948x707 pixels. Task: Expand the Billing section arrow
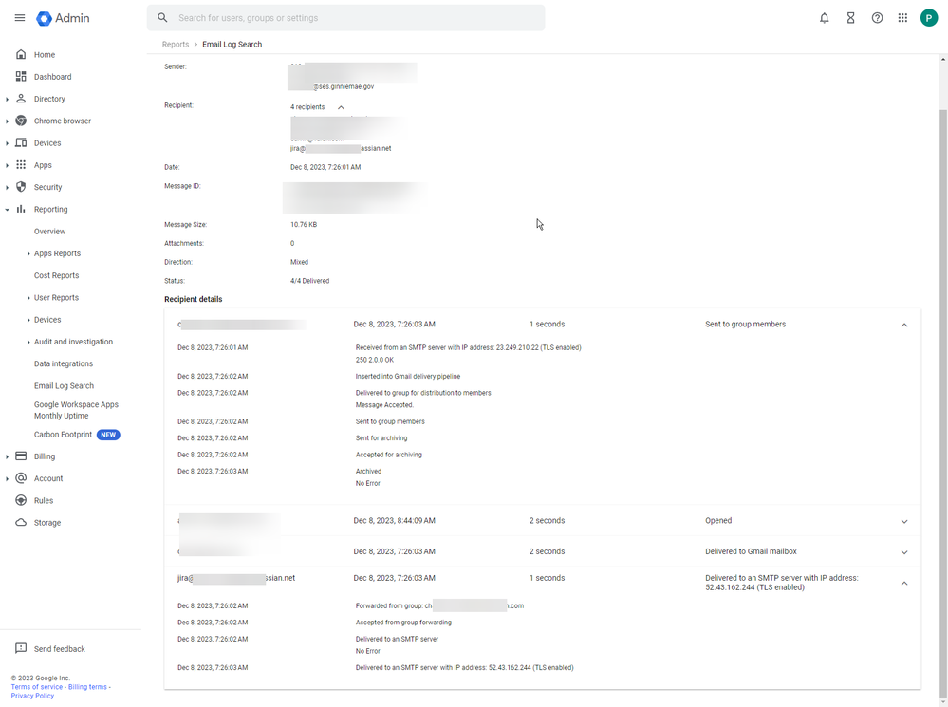(8, 456)
